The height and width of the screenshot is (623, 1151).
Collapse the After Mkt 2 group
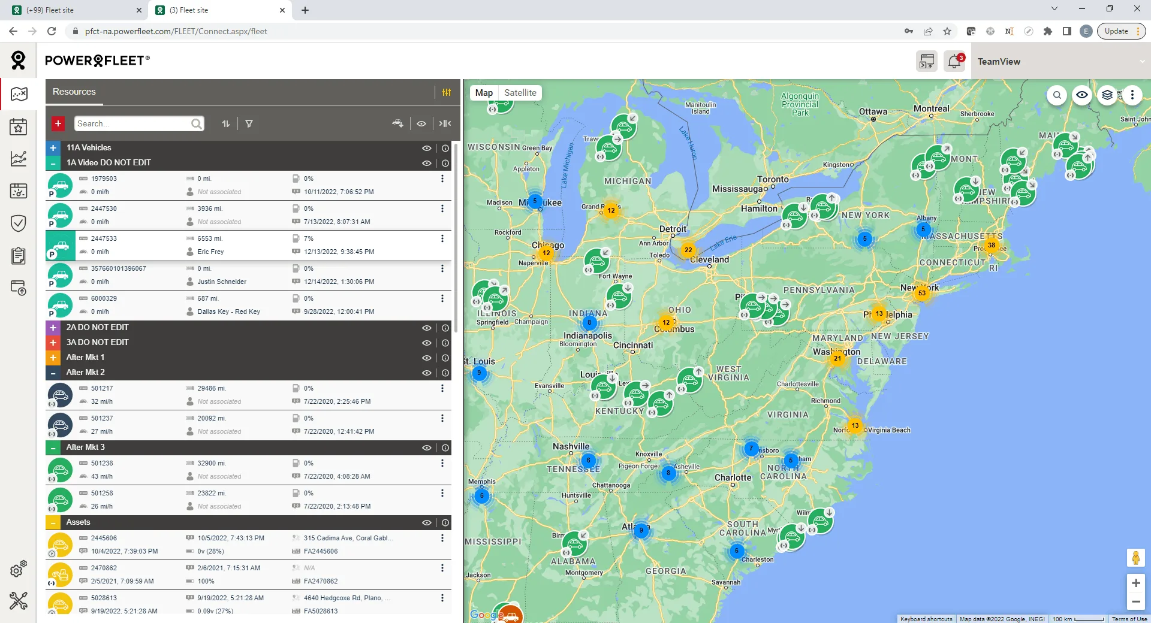click(x=53, y=373)
